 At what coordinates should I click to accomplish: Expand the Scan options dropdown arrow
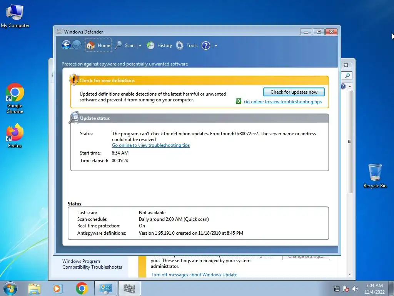(x=140, y=45)
